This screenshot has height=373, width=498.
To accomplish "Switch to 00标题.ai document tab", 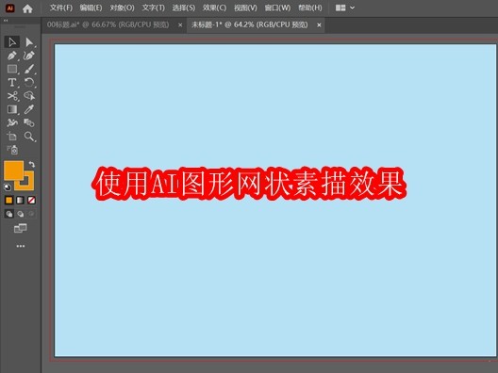I will pyautogui.click(x=108, y=24).
